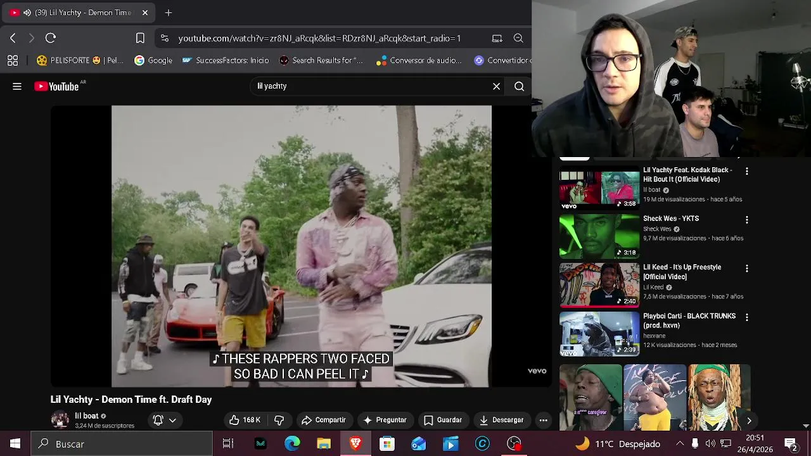Open Task View in taskbar
Viewport: 811px width, 456px height.
click(x=228, y=444)
